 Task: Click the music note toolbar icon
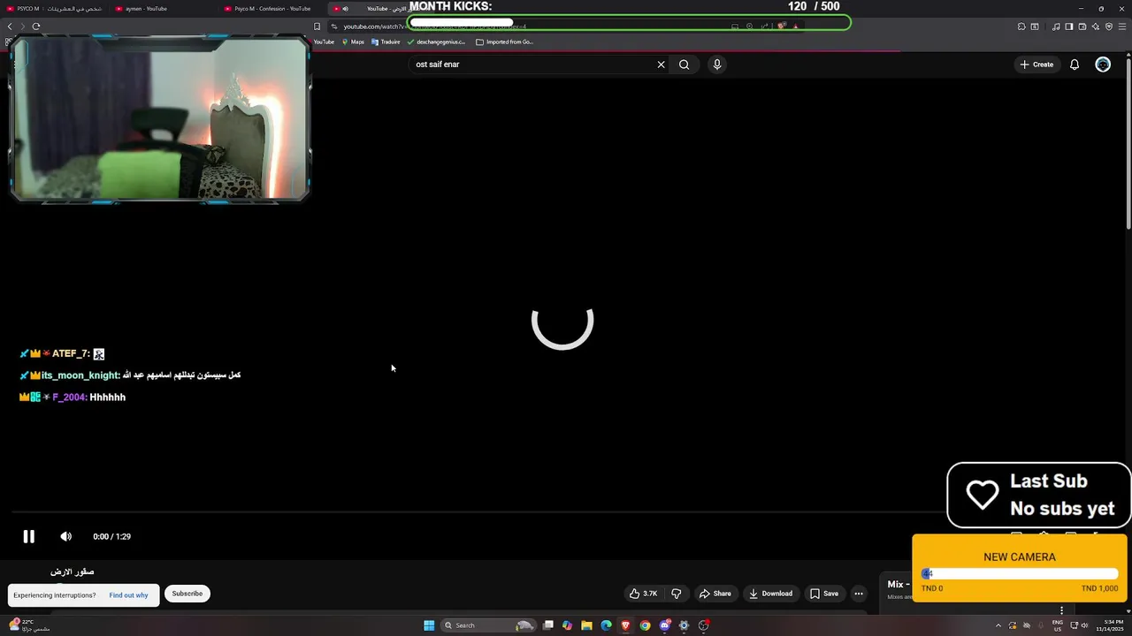pos(1056,26)
